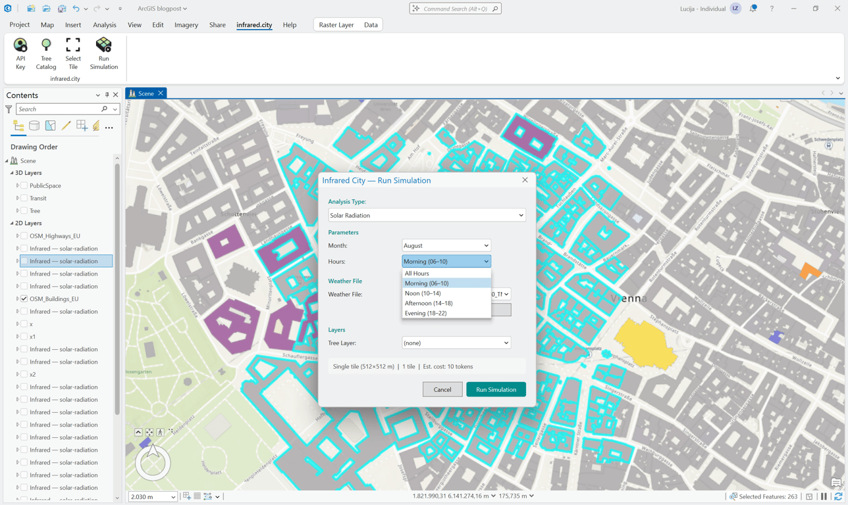Image resolution: width=848 pixels, height=505 pixels.
Task: Pin the Contents pane with auto-hide icon
Action: [107, 95]
